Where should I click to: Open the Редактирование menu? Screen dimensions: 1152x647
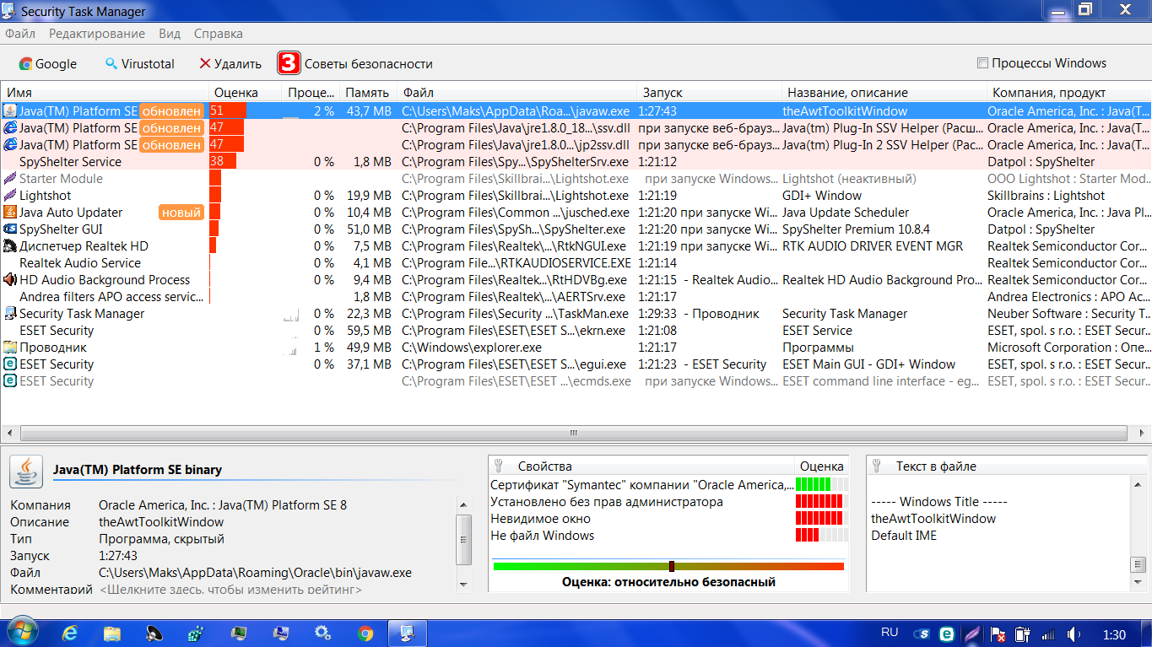tap(97, 34)
